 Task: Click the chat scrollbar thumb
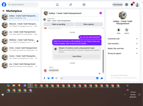click(103, 61)
